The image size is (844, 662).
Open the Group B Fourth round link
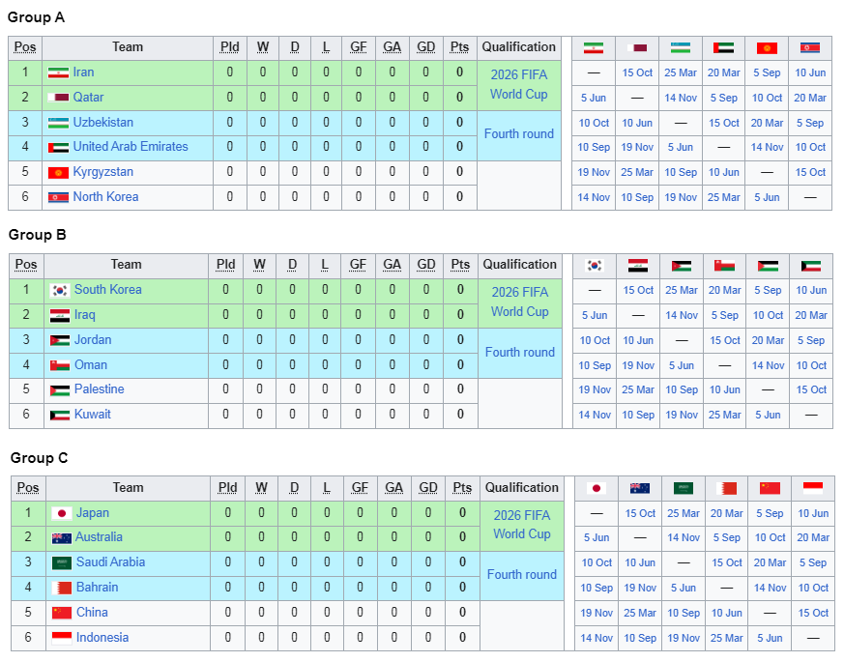click(x=520, y=352)
